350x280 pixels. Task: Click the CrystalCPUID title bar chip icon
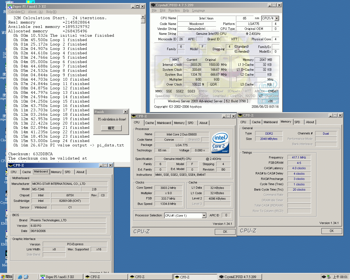(153, 5)
